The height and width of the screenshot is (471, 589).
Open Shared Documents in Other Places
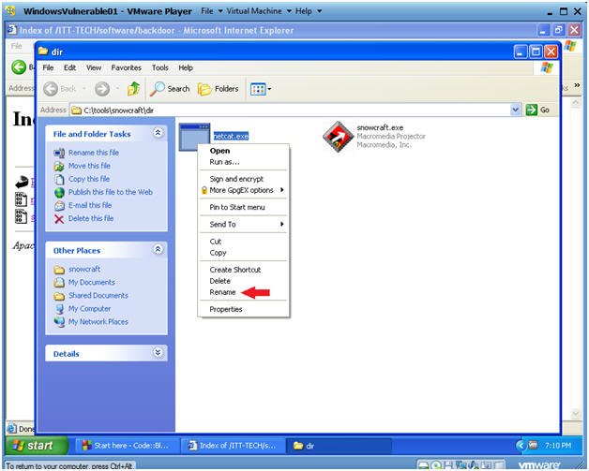98,296
